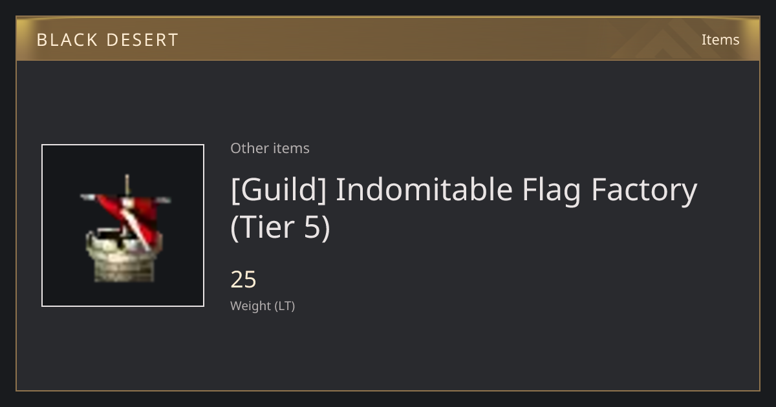776x407 pixels.
Task: Click the word Indomitable in title
Action: [x=424, y=191]
